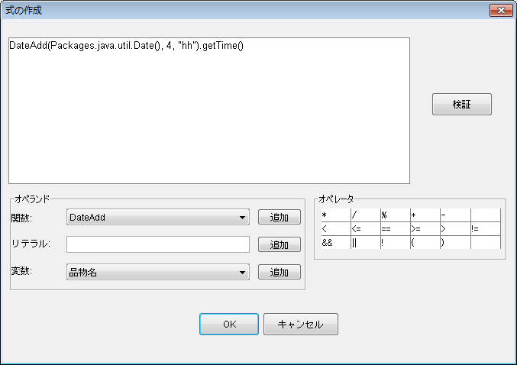The width and height of the screenshot is (517, 365).
Task: Insert the plus + operator
Action: click(x=425, y=215)
